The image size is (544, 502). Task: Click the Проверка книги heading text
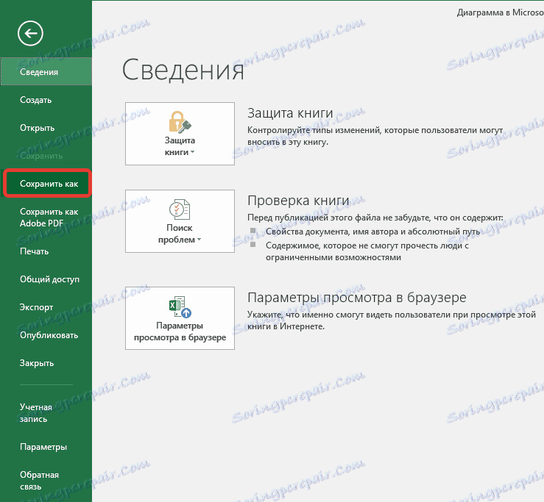point(298,200)
